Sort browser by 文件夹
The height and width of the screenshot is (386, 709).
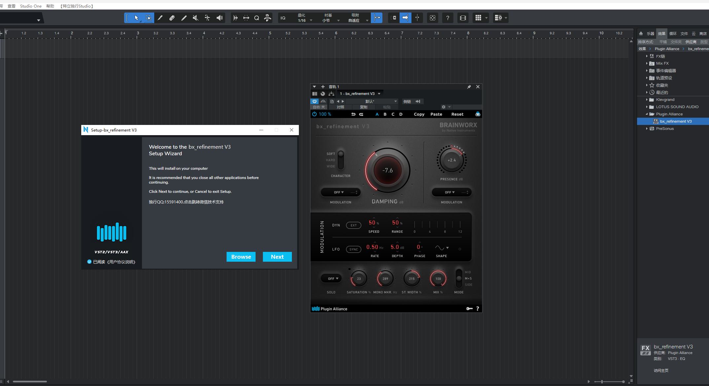[x=676, y=42]
